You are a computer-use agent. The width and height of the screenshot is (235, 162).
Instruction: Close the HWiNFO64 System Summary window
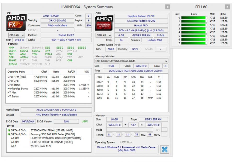click(x=168, y=7)
